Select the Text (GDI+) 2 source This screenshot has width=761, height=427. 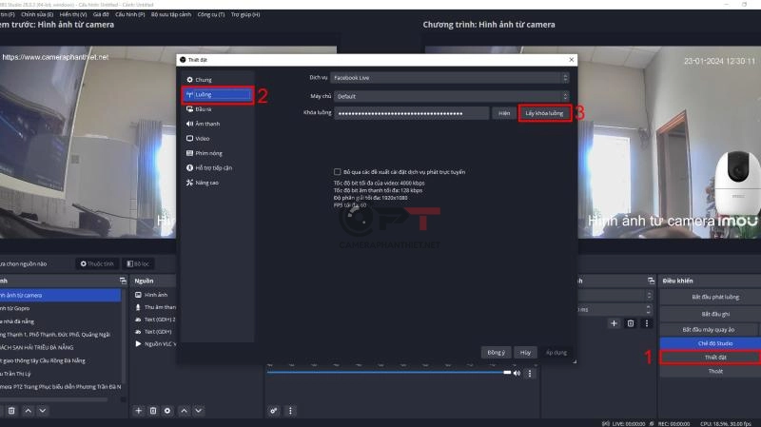(x=154, y=320)
